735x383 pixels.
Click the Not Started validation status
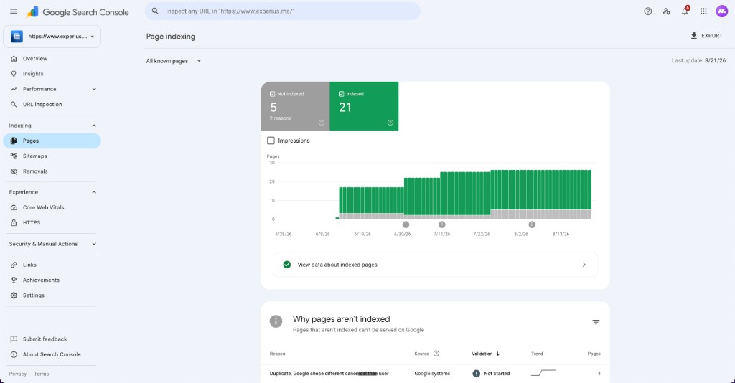[x=491, y=374]
